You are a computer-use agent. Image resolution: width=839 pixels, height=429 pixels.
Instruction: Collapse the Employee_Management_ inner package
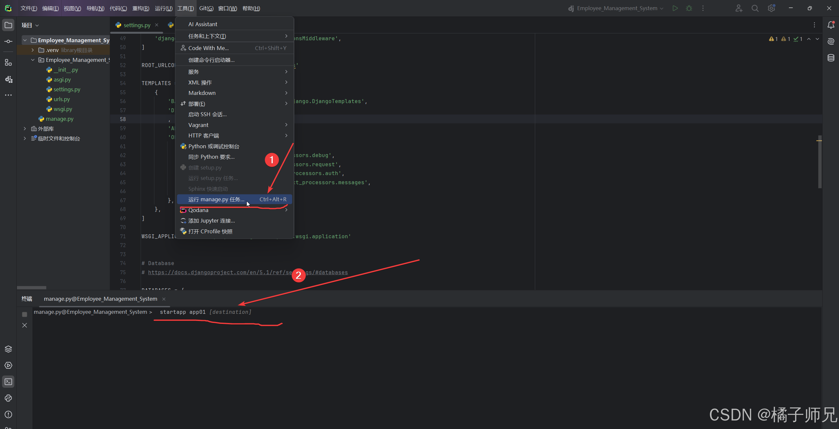tap(32, 60)
